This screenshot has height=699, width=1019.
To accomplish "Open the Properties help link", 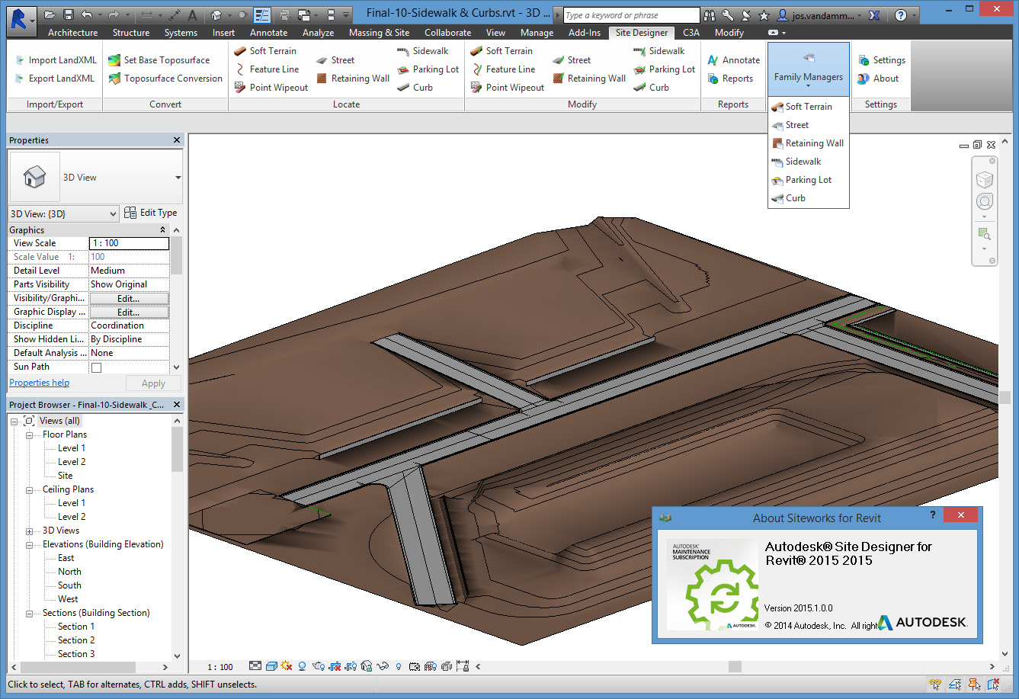I will 39,383.
